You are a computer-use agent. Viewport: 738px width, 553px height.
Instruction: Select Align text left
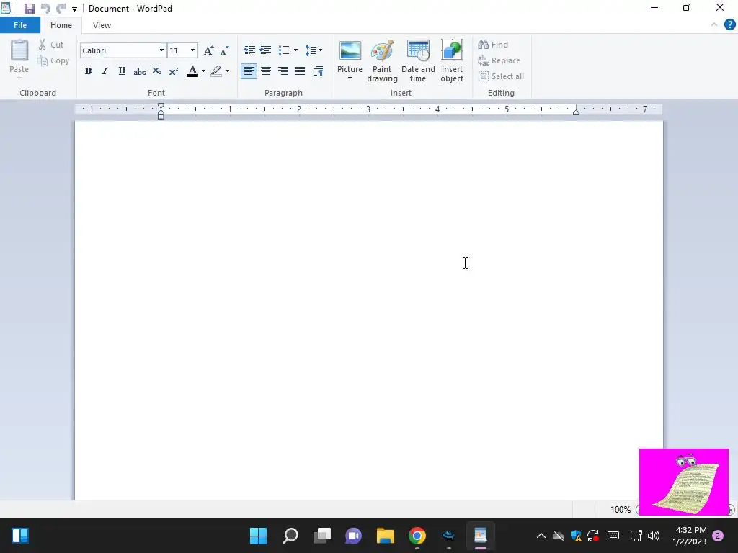[249, 71]
